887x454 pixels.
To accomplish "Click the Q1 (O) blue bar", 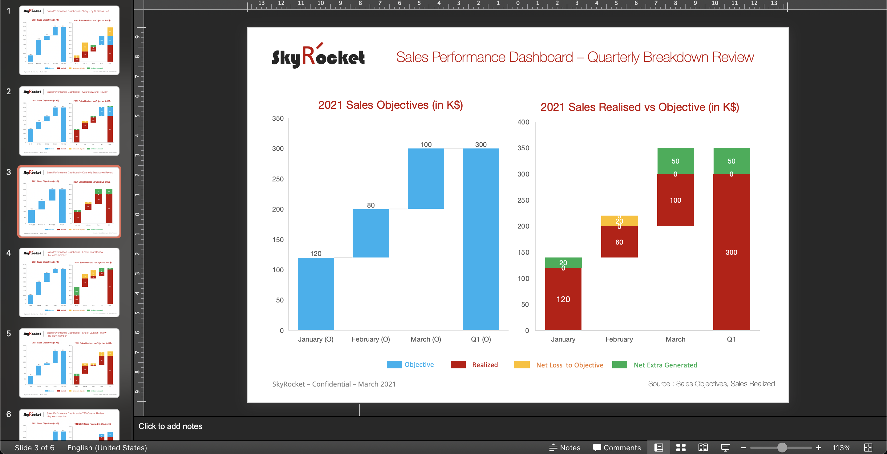I will click(x=481, y=239).
